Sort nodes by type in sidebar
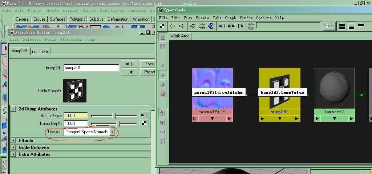Viewport: 372px width, 174px height. tap(163, 122)
